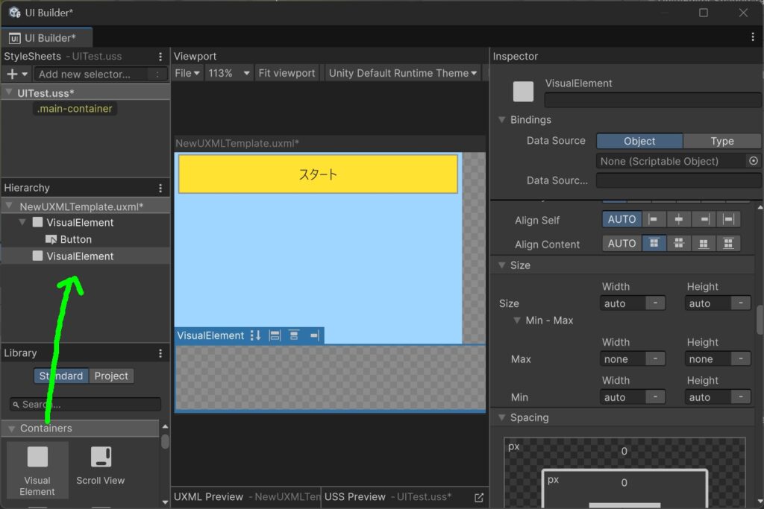Set Align Self to flex-end
Image resolution: width=764 pixels, height=509 pixels.
tap(704, 219)
